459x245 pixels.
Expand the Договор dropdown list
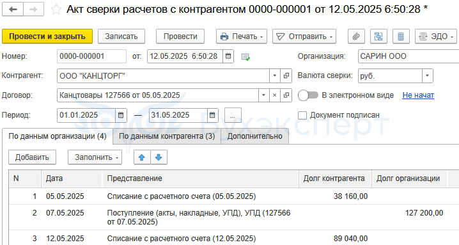(263, 95)
